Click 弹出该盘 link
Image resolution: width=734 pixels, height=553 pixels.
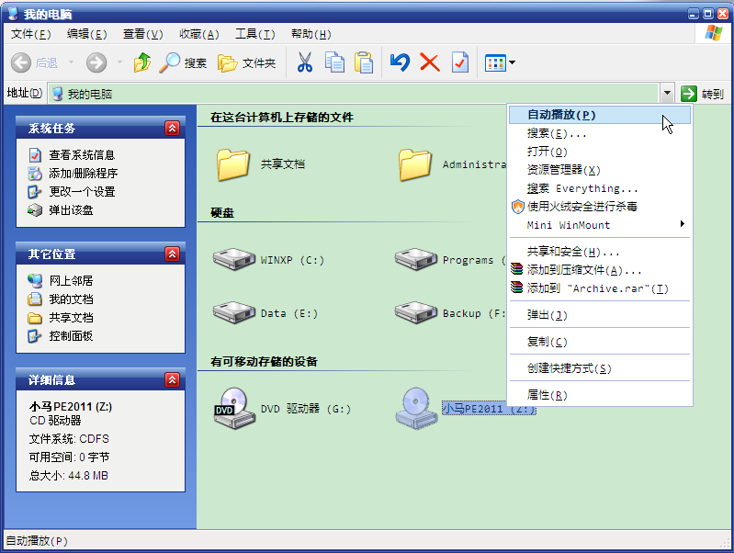click(71, 210)
